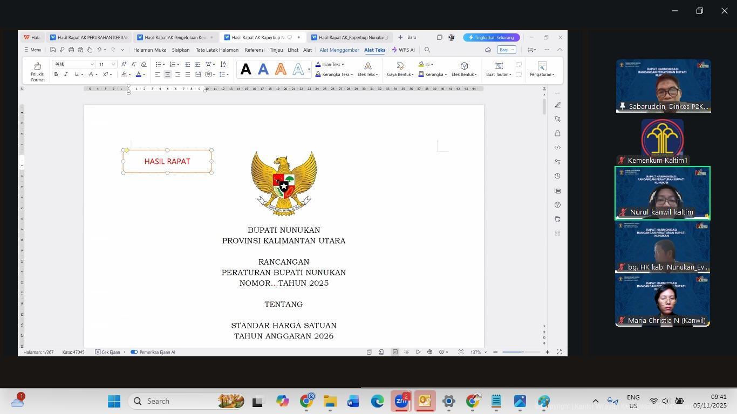Click the Tingkatkan Sekarang button

[x=491, y=38]
